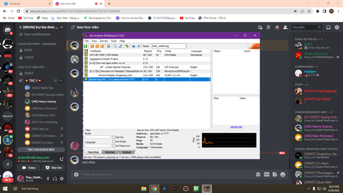
Task: Open emoji picker in Discord message bar
Action: (283, 174)
